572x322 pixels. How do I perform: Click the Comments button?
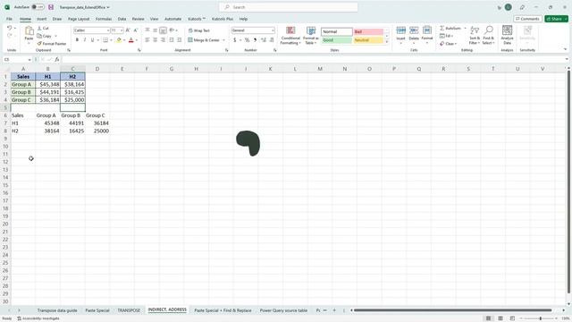pos(527,19)
